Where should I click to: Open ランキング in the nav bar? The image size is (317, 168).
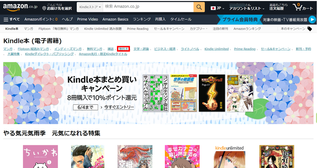coord(142,19)
